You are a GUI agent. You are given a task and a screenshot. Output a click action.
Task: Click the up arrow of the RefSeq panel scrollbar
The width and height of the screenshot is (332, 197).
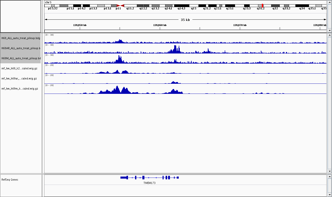coord(329,177)
